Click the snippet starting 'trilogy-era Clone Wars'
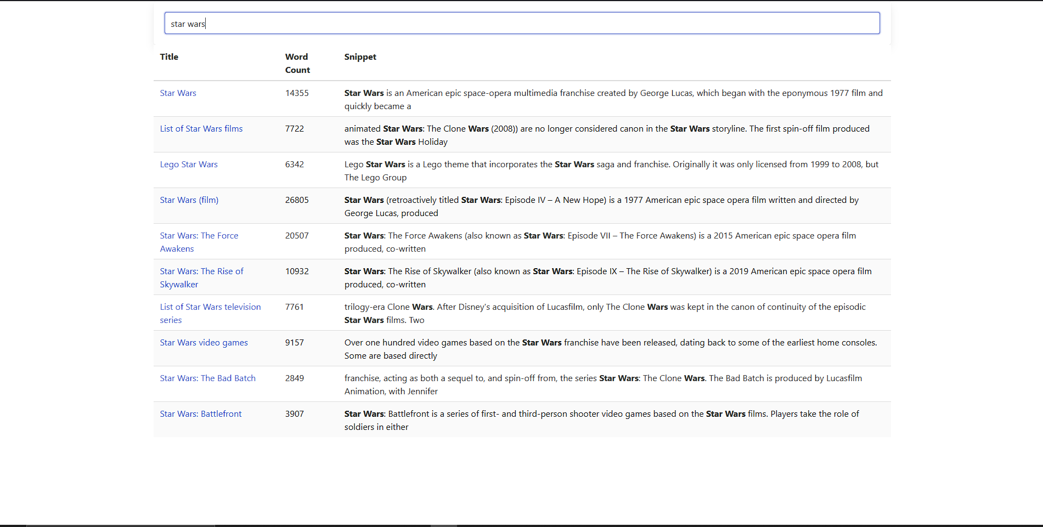The image size is (1043, 527). [605, 314]
